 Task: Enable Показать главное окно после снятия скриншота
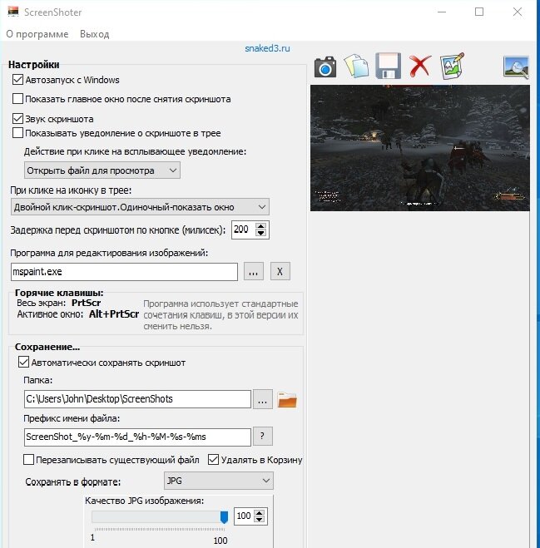click(x=17, y=99)
